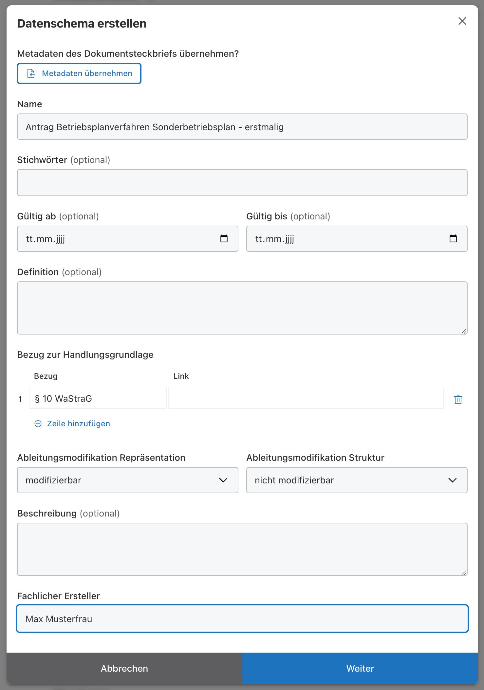Focus the Name input field
484x690 pixels.
click(242, 127)
